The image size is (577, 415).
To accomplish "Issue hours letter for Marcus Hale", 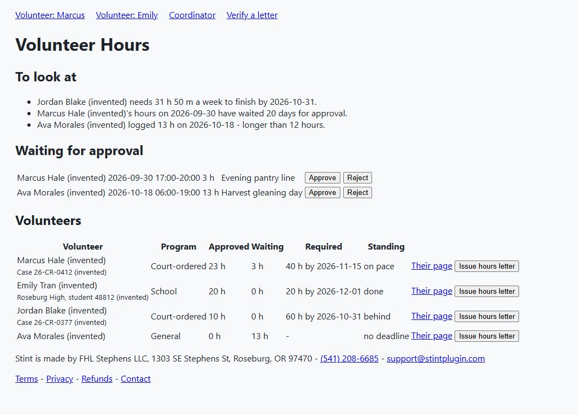I will (x=487, y=266).
